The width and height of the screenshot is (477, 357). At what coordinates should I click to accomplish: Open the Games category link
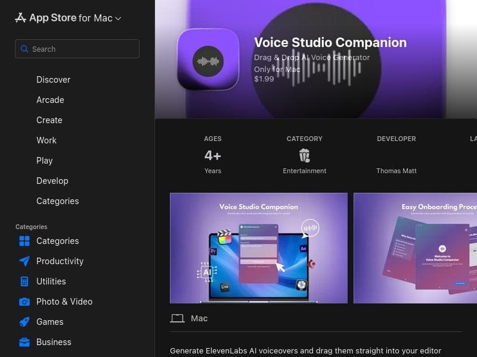(x=50, y=322)
